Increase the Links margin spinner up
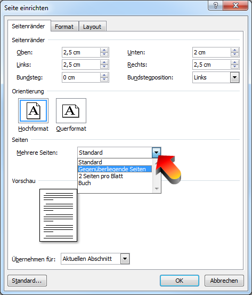252x295 pixels. click(x=104, y=62)
